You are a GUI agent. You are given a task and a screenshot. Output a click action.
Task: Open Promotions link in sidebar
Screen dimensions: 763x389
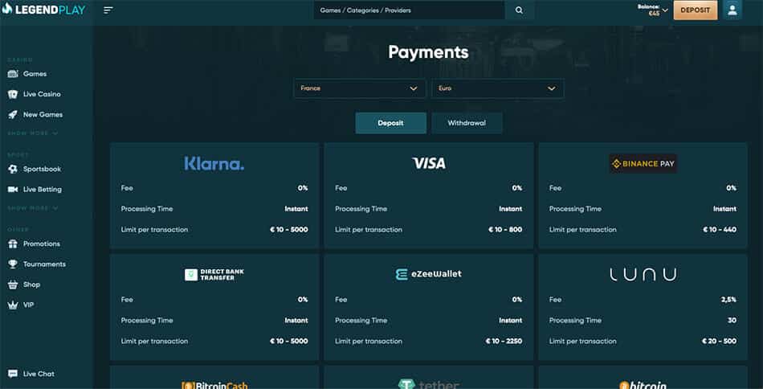[x=41, y=244]
